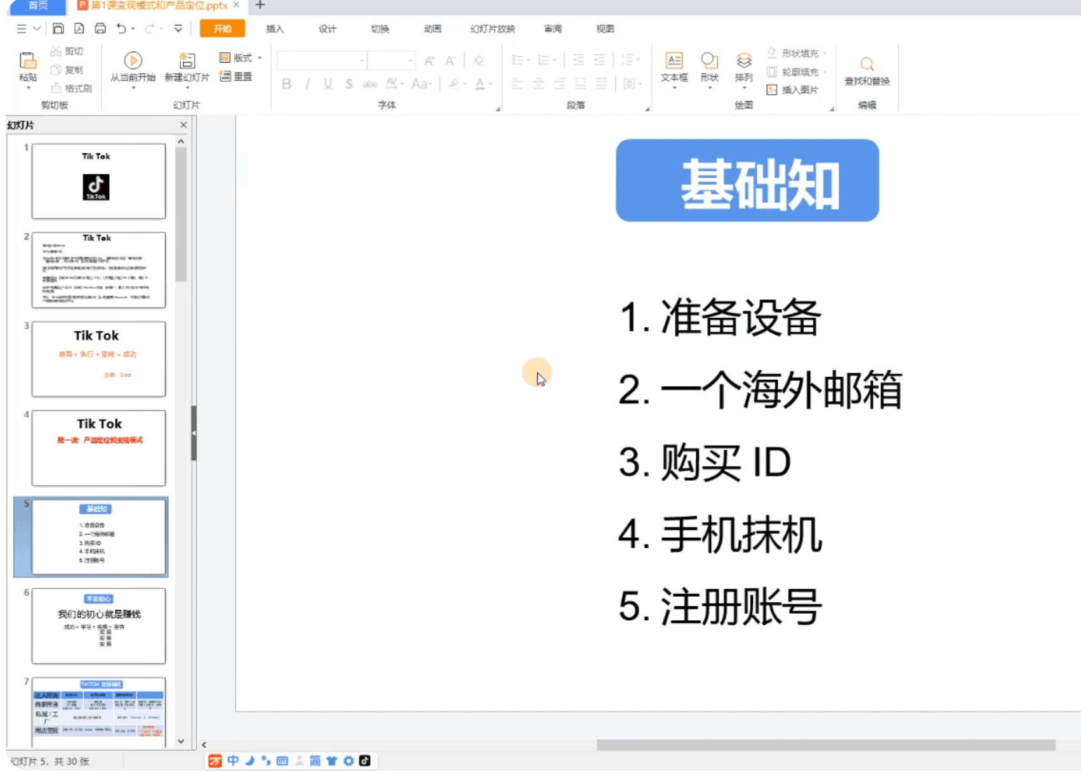The width and height of the screenshot is (1081, 773).
Task: Select slide 6 thumbnail in panel
Action: (98, 625)
